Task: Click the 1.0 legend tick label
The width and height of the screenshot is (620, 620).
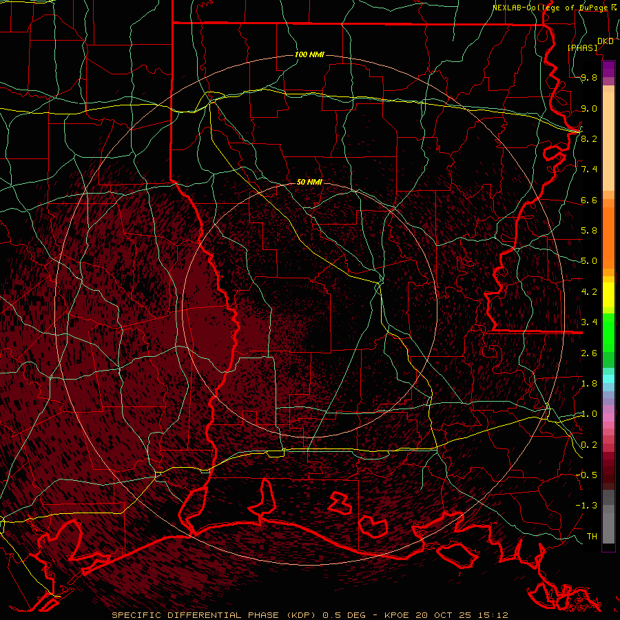Action: (x=589, y=414)
